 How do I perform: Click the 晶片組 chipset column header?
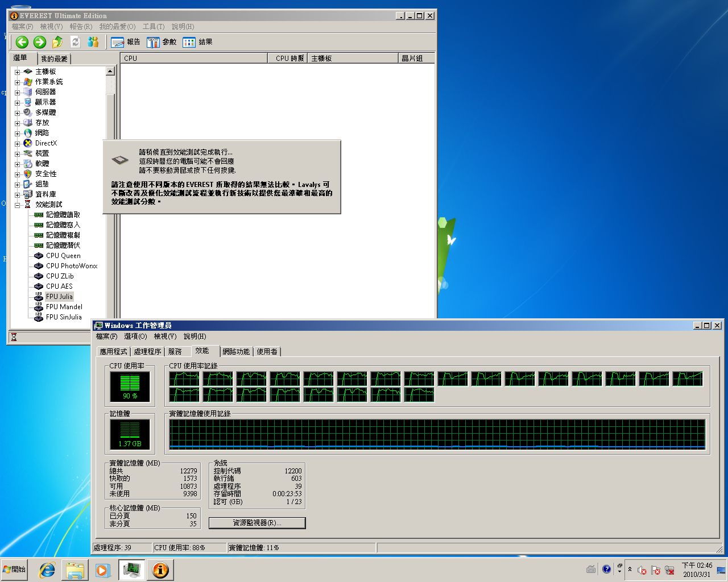click(x=416, y=58)
